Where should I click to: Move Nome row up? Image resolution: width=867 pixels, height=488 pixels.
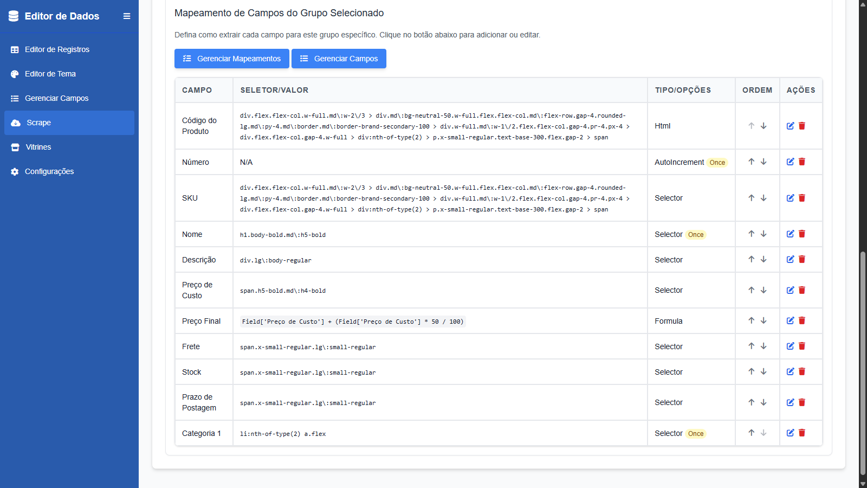pos(752,234)
